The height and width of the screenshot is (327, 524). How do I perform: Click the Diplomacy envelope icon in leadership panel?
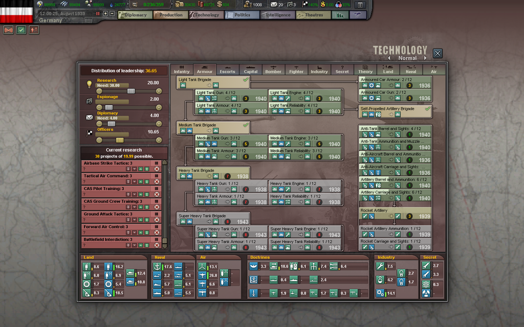coord(89,118)
